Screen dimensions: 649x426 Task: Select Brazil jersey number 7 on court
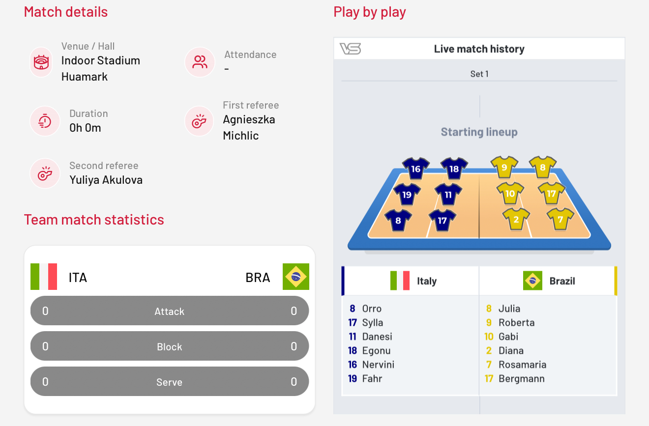click(x=560, y=219)
